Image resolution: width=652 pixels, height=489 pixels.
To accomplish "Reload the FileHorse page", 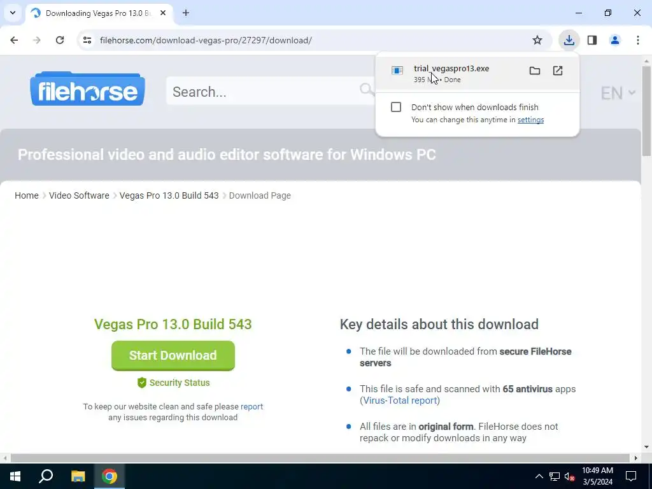I will pyautogui.click(x=60, y=40).
